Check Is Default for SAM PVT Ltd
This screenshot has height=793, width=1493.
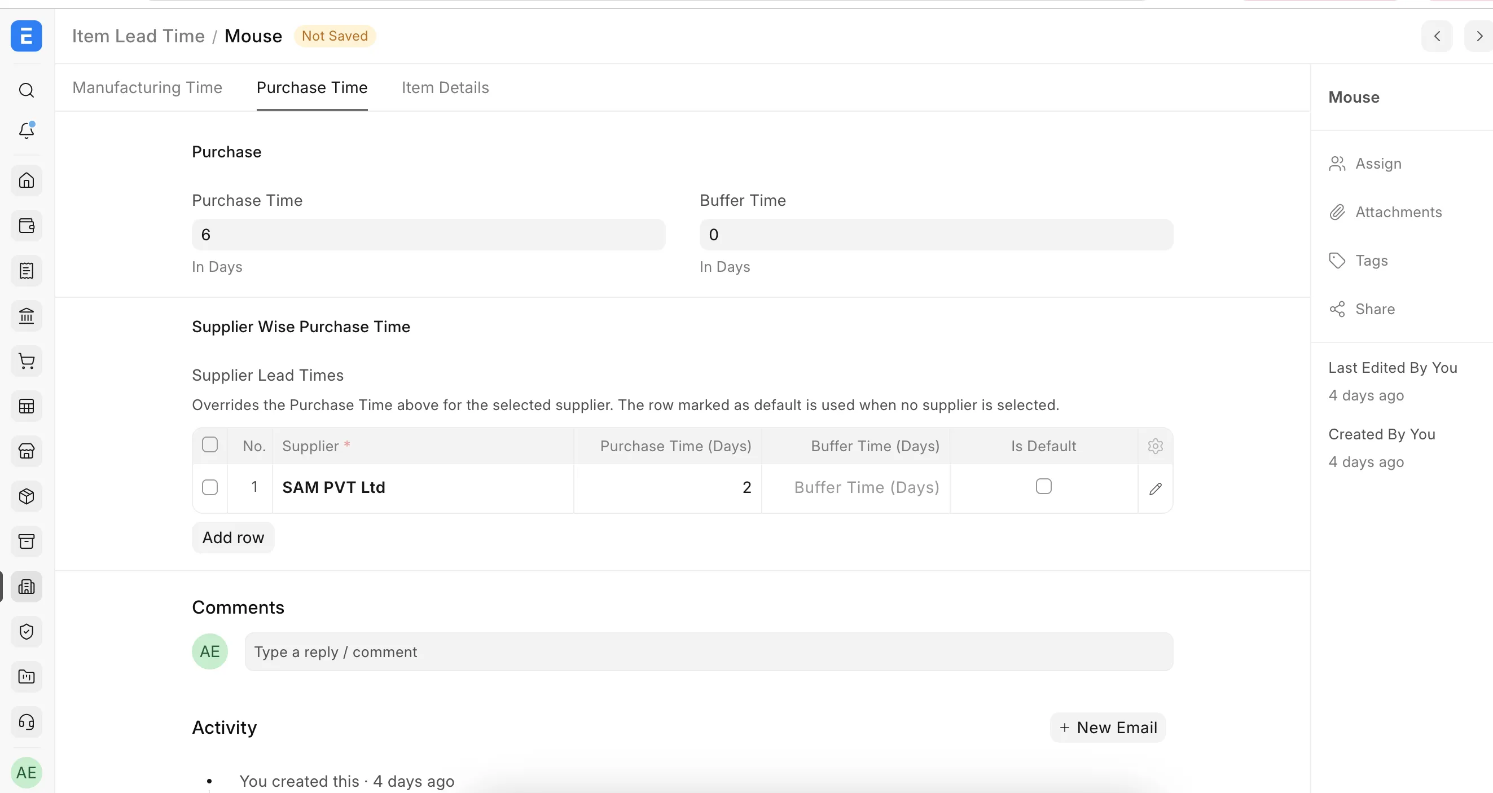pyautogui.click(x=1043, y=486)
